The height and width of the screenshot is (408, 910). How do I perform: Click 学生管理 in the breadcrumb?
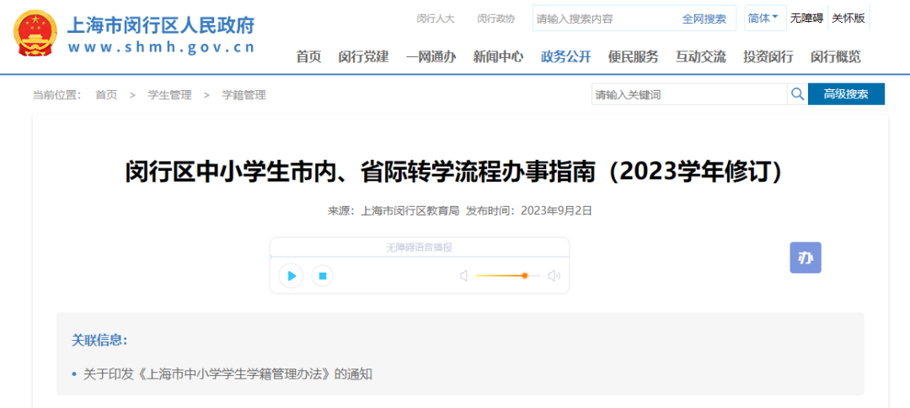click(169, 95)
